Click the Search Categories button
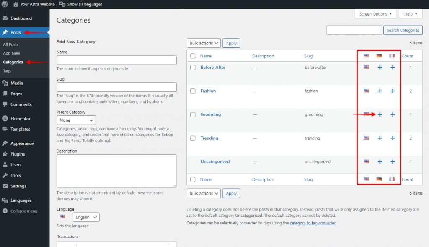The image size is (429, 247). click(x=403, y=30)
